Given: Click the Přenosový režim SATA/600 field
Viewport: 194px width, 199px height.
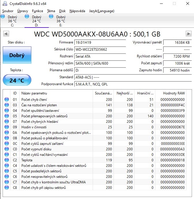Looking at the screenshot, I should 100,63.
